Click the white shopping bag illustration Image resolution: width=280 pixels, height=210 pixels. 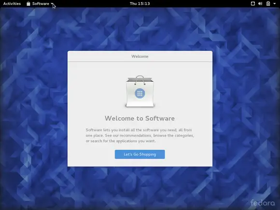(140, 91)
